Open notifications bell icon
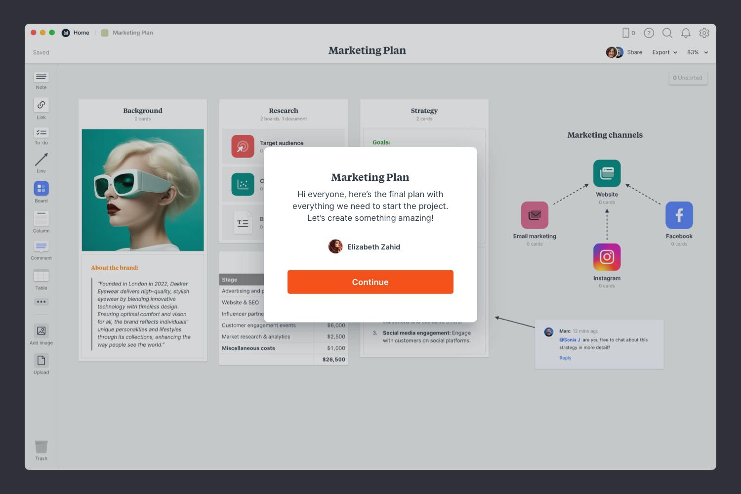The width and height of the screenshot is (741, 494). click(686, 33)
